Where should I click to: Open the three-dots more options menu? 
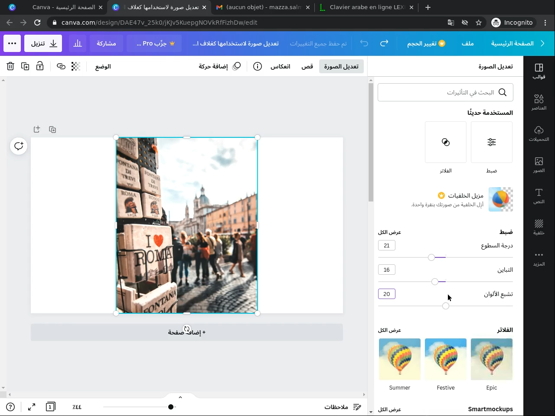[12, 43]
